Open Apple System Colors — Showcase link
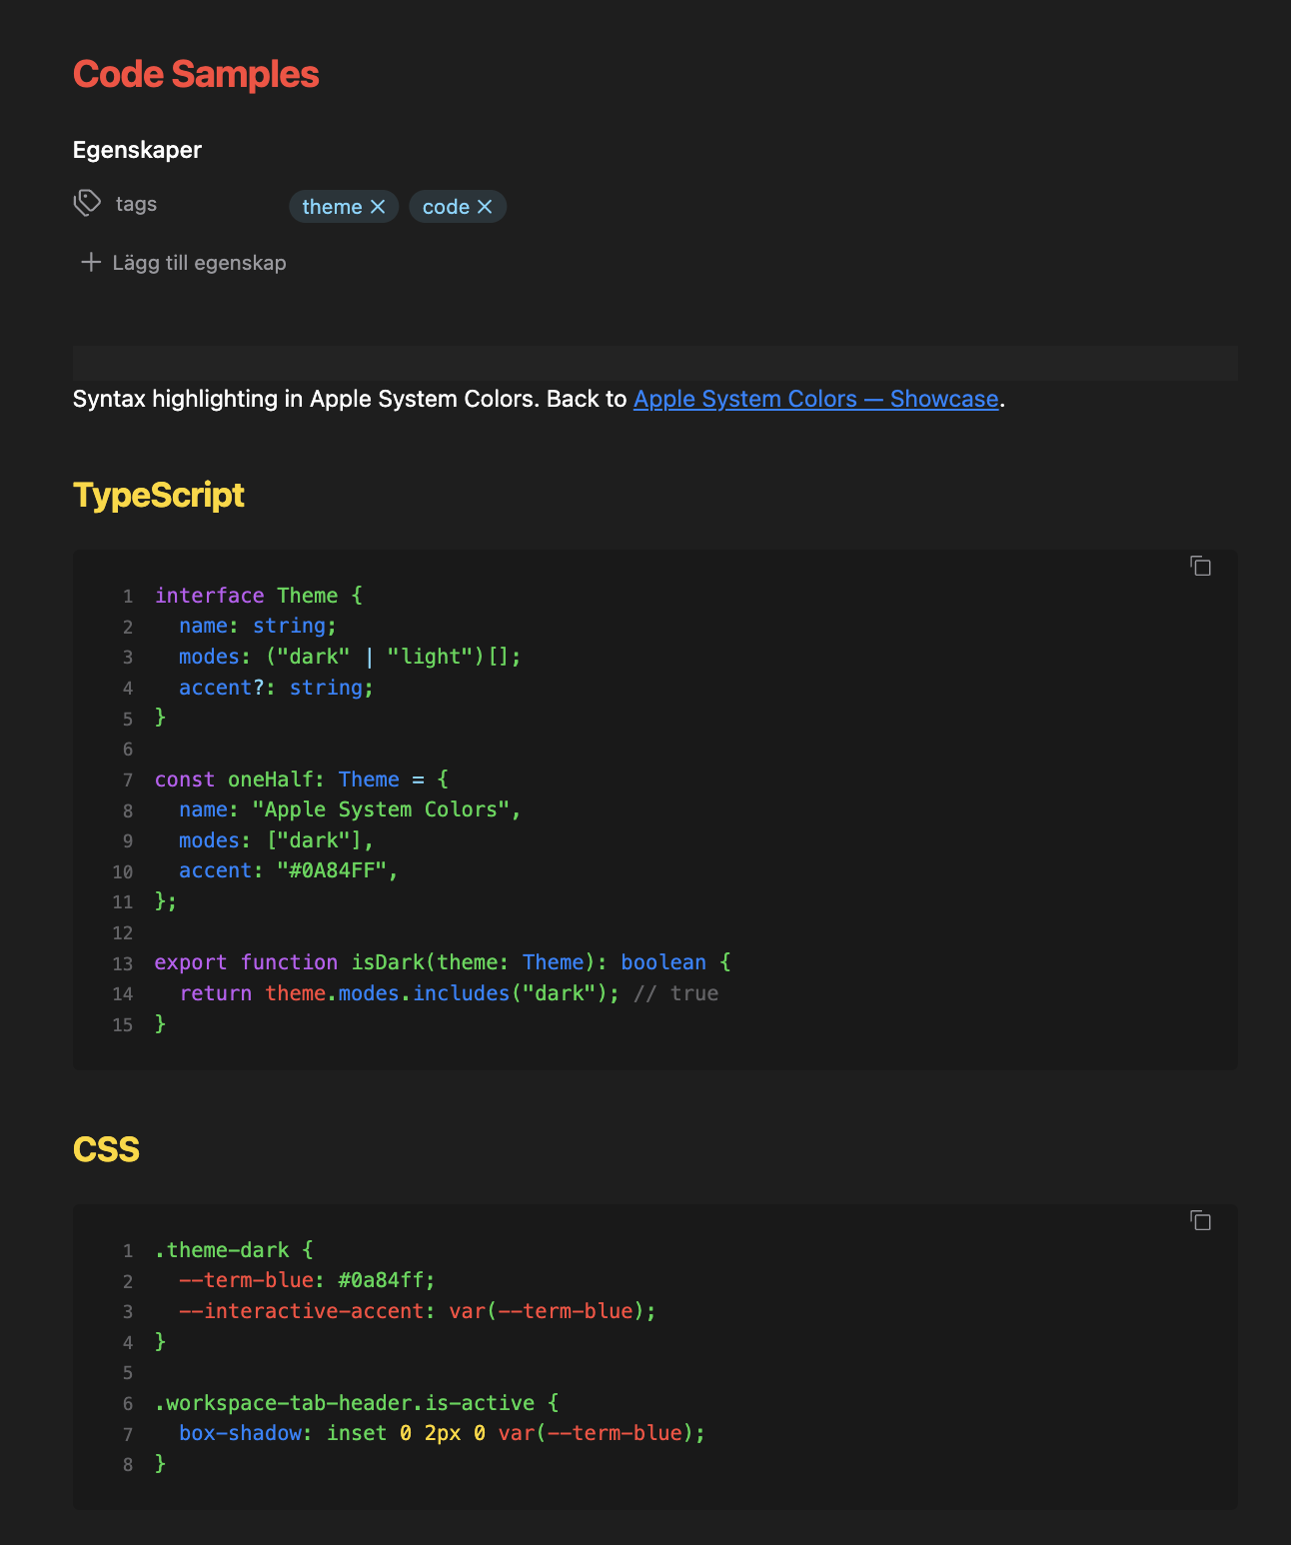 tap(816, 399)
